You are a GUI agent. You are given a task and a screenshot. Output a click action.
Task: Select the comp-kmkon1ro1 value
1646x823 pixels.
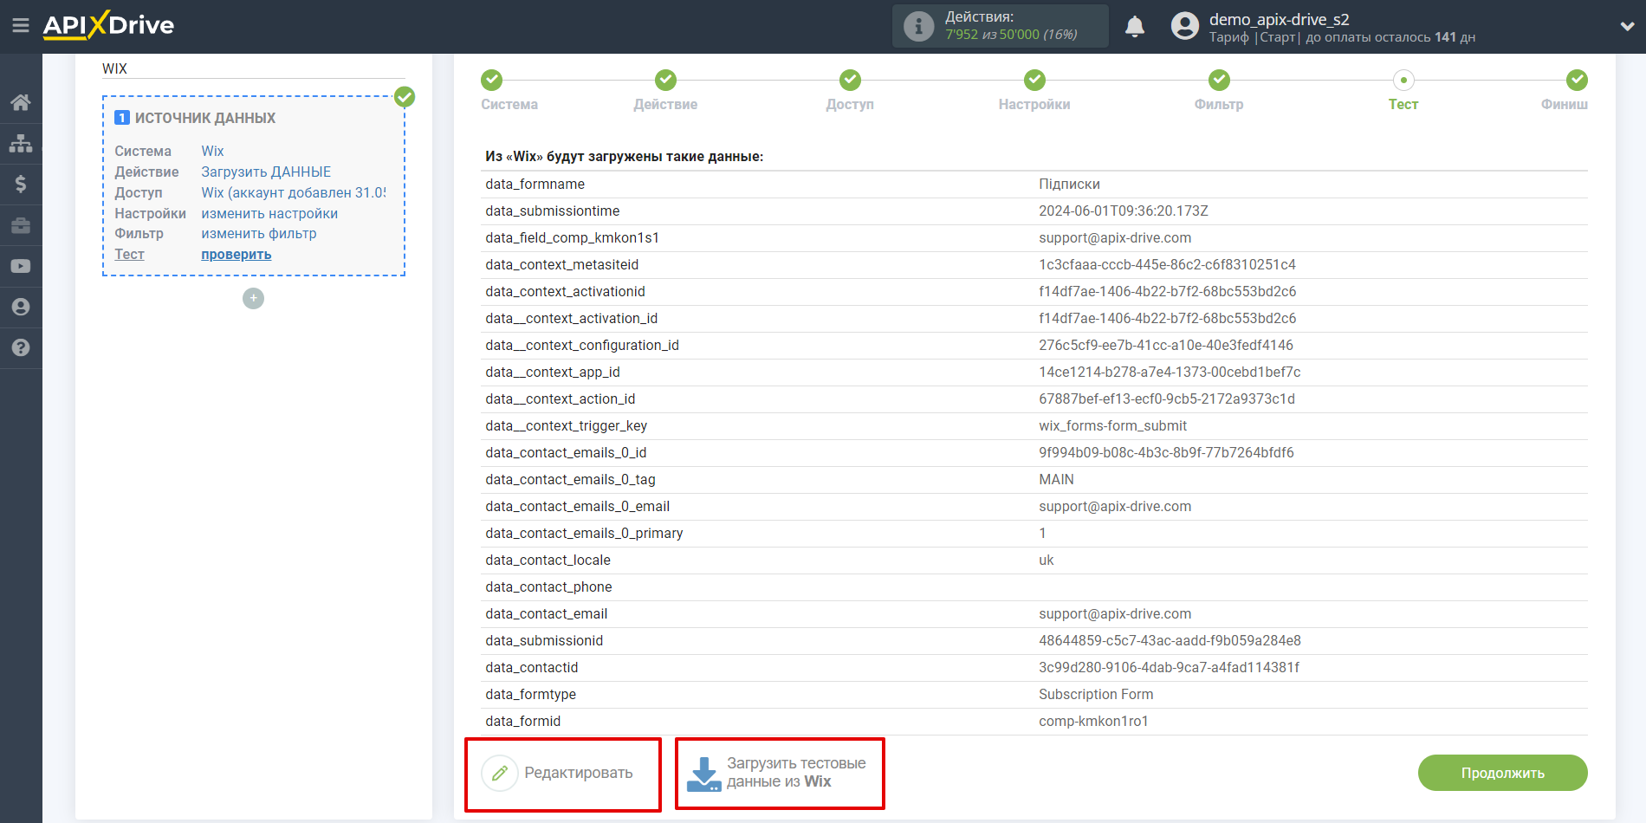[x=1093, y=721]
